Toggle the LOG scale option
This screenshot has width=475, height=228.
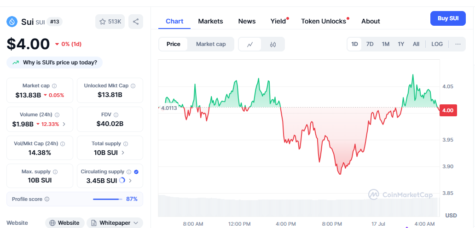[x=437, y=44]
